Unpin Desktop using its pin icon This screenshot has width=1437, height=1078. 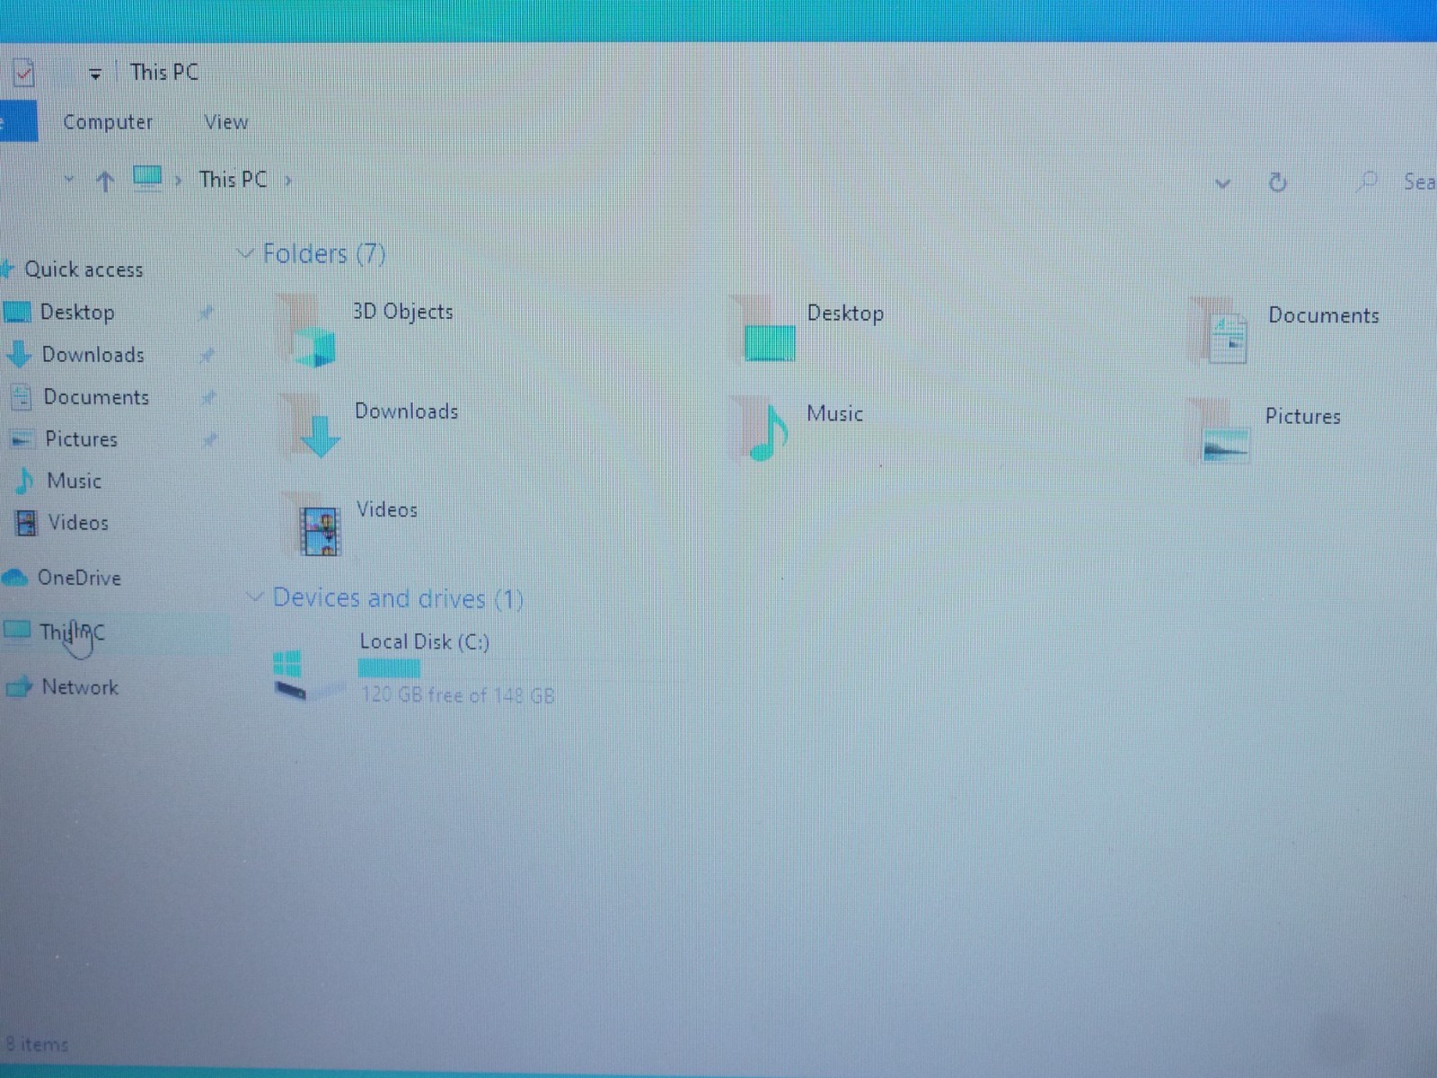207,313
